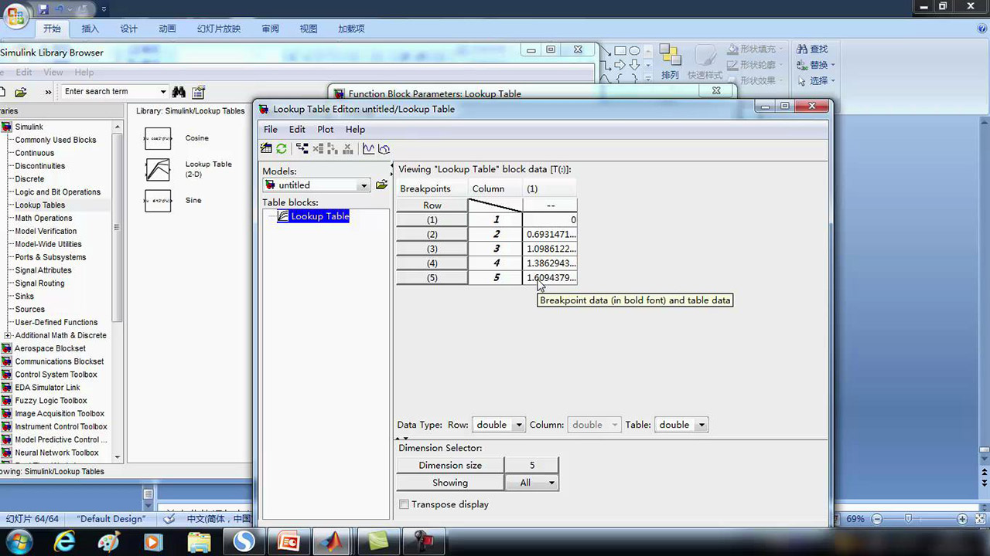This screenshot has height=556, width=990.
Task: Click the Windows Media Player taskbar icon
Action: 152,542
